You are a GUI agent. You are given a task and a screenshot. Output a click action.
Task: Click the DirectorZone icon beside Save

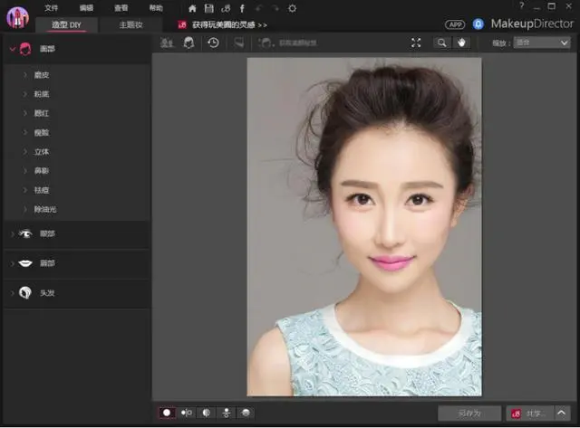(x=226, y=8)
